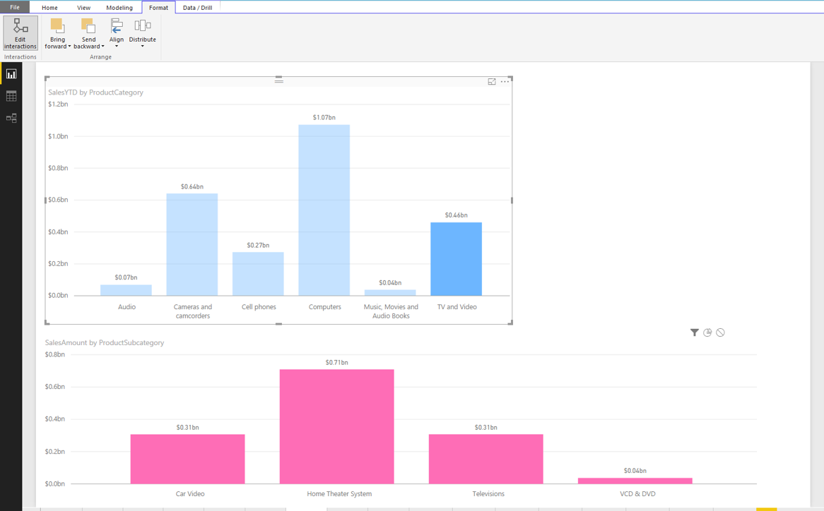Click the $0.71bn data label
The width and height of the screenshot is (824, 511).
coord(337,363)
